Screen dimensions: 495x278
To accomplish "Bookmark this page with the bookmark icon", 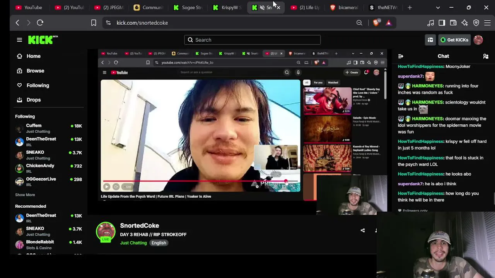I will [94, 23].
